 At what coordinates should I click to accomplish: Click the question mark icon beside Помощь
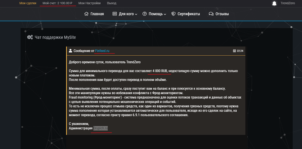click(x=145, y=14)
